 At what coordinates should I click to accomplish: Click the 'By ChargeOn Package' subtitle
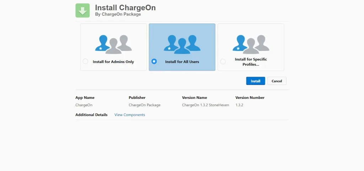coord(118,14)
